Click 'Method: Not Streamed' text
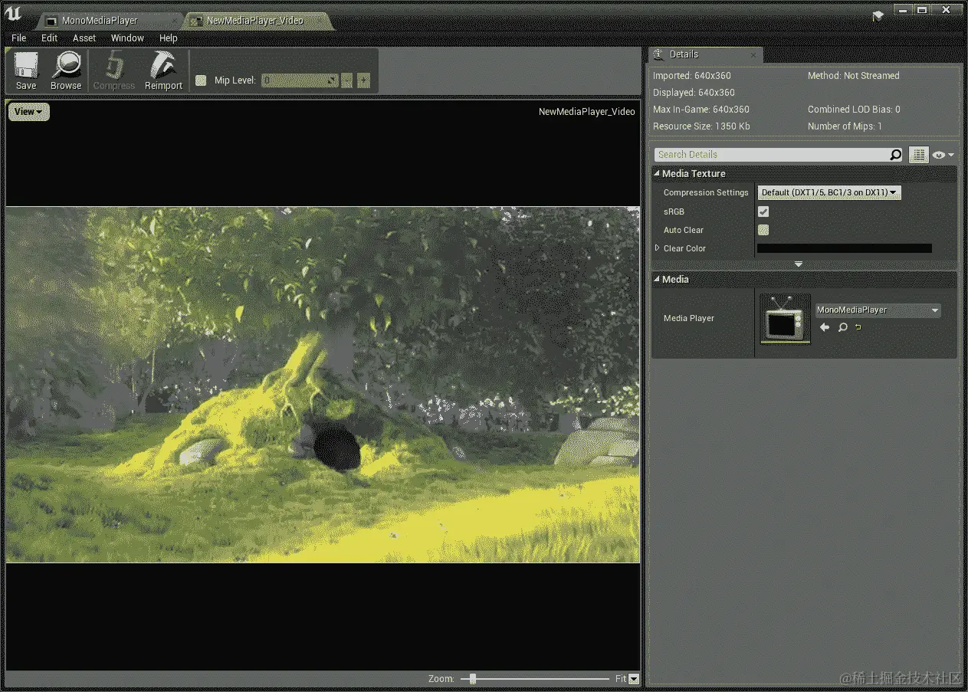The height and width of the screenshot is (692, 968). (854, 76)
